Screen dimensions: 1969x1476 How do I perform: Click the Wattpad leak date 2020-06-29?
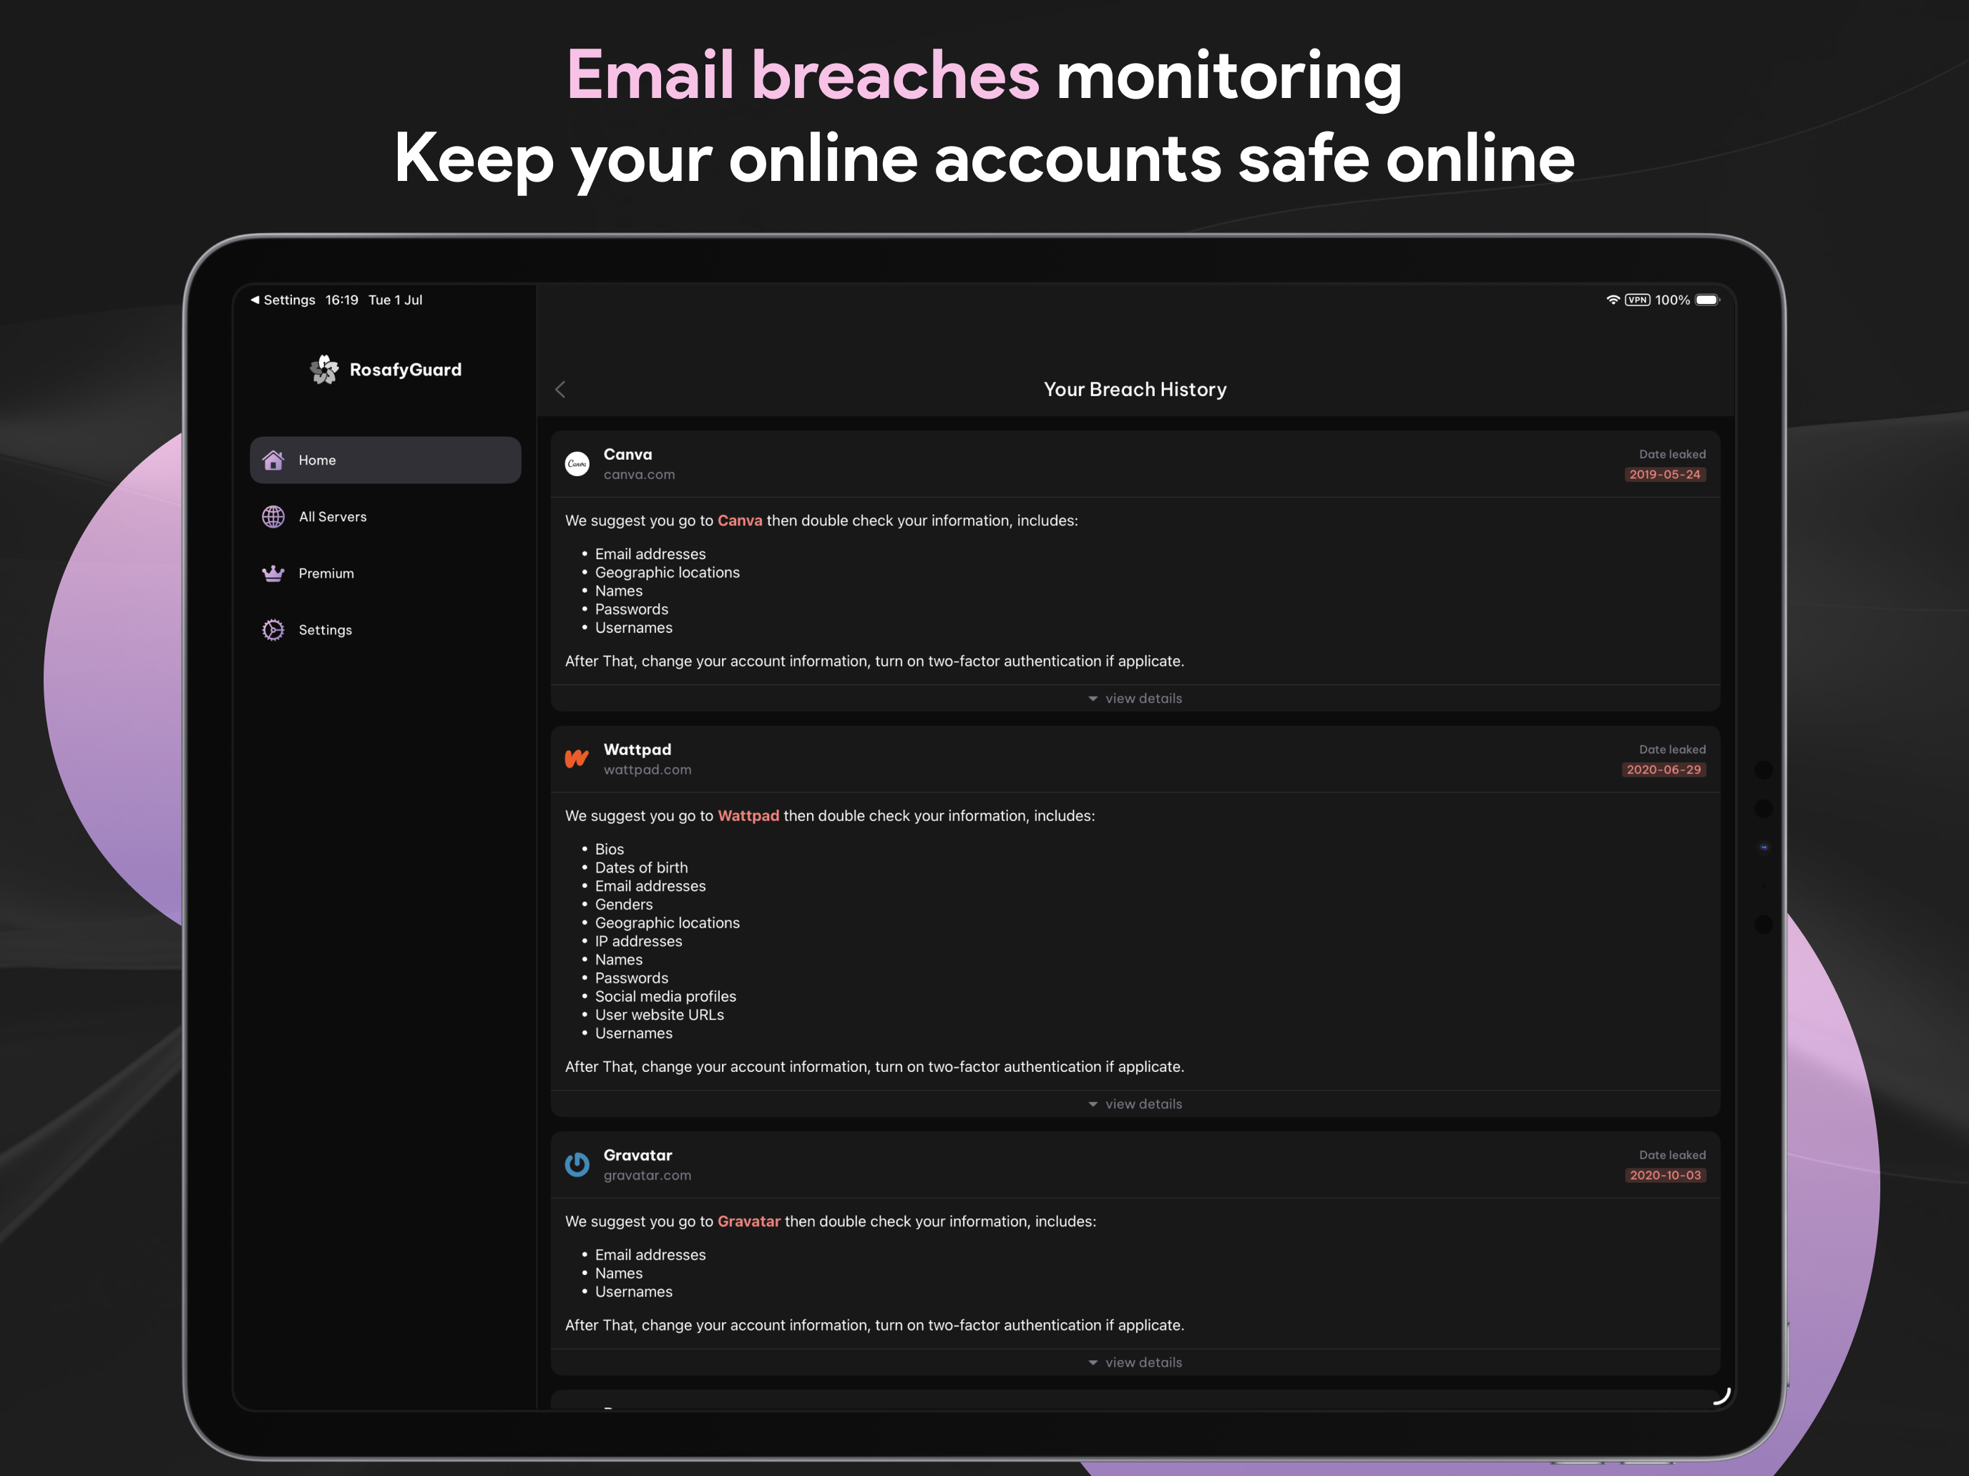coord(1663,769)
